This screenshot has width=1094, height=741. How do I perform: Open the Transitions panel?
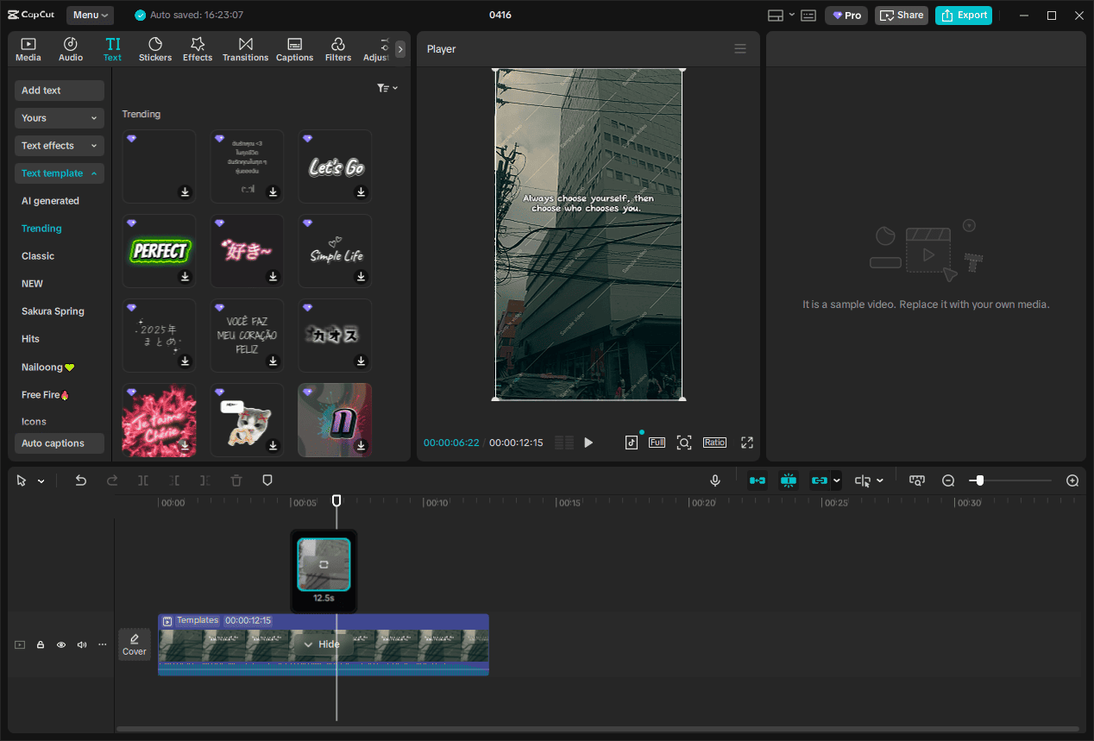[245, 48]
